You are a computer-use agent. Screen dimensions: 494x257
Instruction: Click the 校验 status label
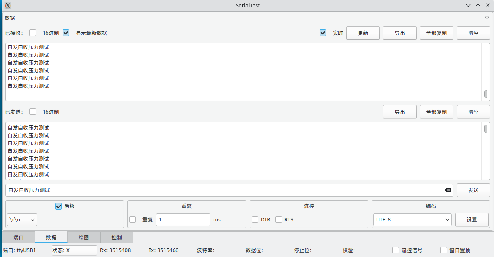coord(348,250)
